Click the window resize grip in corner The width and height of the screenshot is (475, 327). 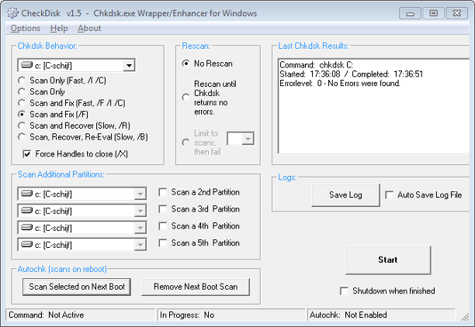465,317
